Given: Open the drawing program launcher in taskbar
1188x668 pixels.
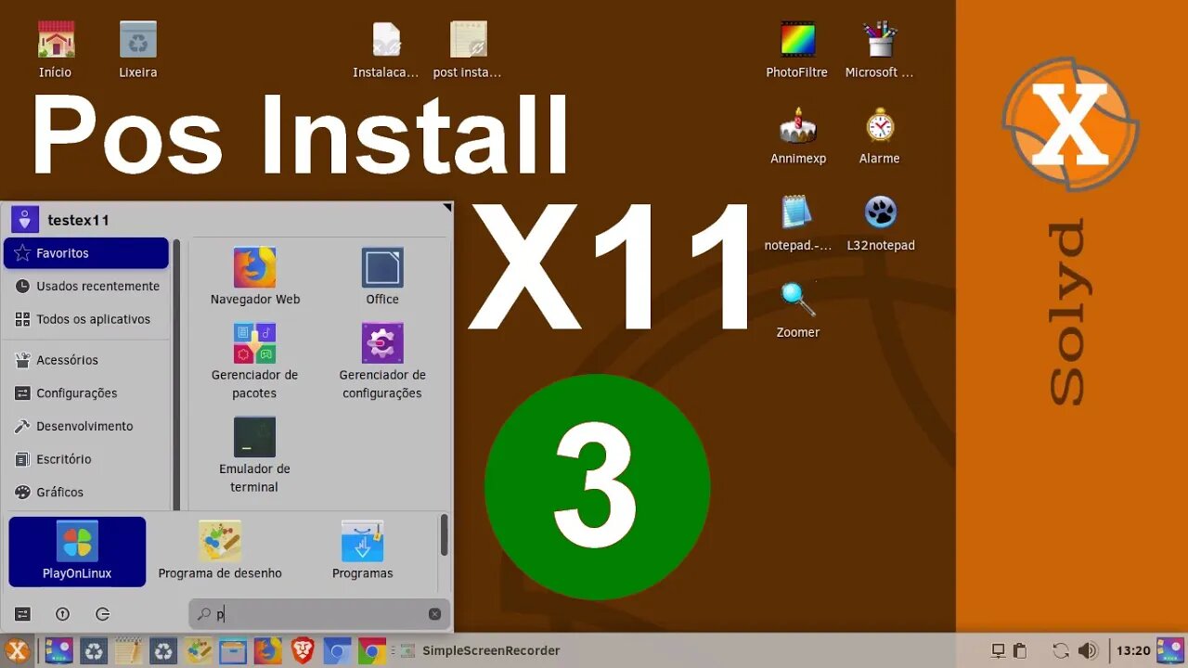Looking at the screenshot, I should click(199, 650).
